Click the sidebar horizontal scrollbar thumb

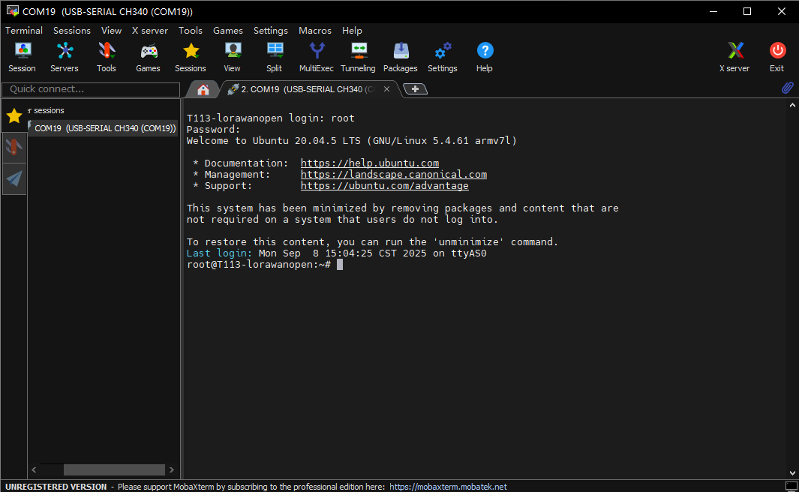(x=114, y=469)
